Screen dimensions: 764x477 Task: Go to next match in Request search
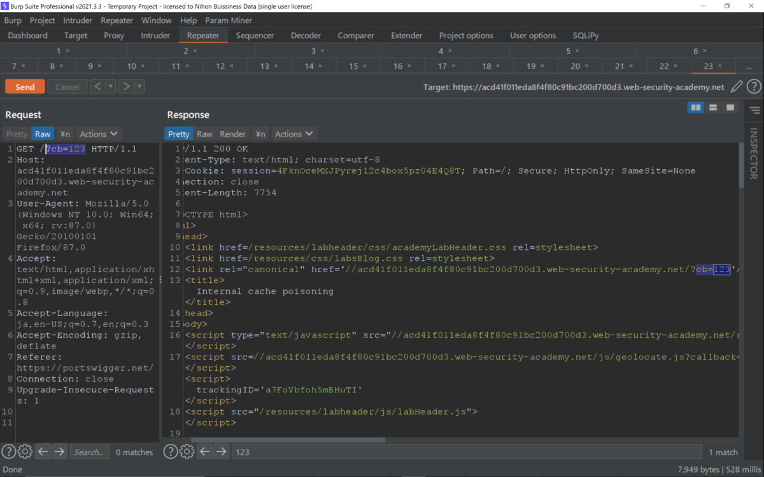coord(59,452)
